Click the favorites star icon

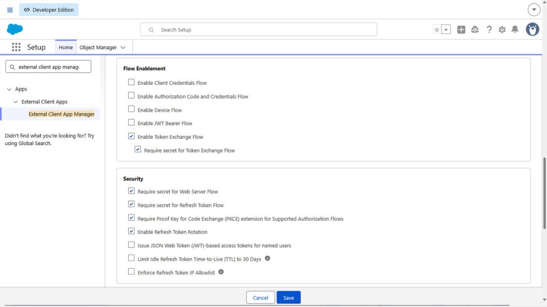pos(436,30)
